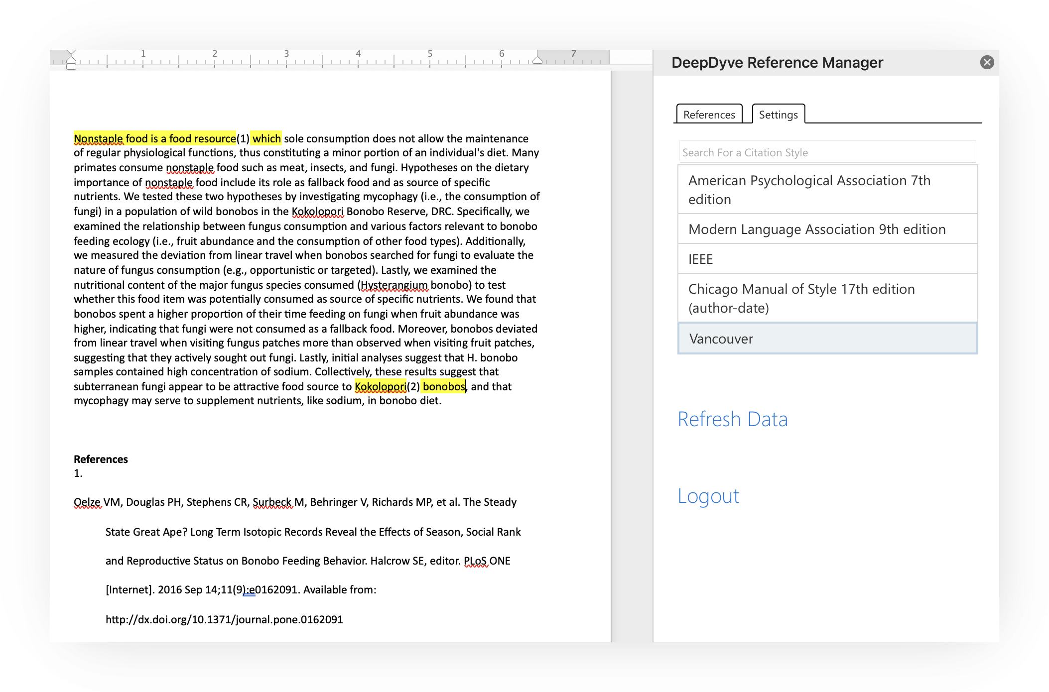Select Chicago Manual of Style 17th edition
The width and height of the screenshot is (1049, 692).
(827, 298)
